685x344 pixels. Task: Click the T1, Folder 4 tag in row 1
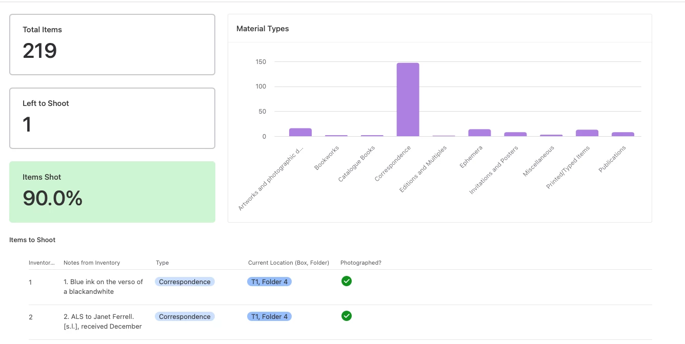(270, 282)
